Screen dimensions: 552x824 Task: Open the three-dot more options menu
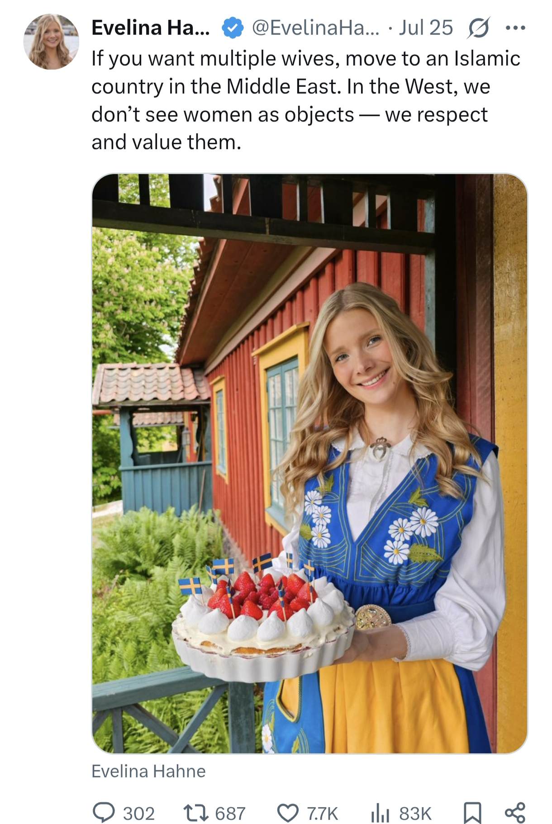point(516,28)
